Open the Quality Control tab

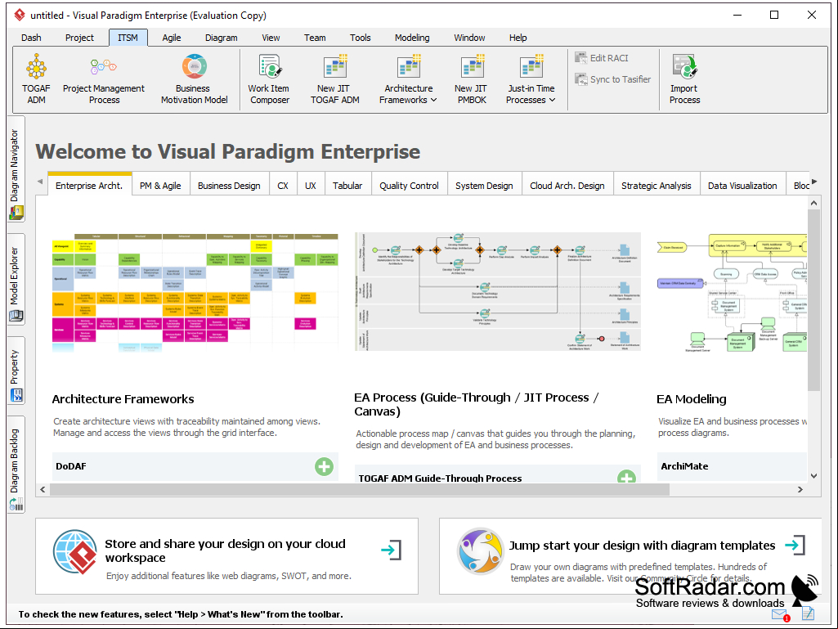pyautogui.click(x=409, y=186)
